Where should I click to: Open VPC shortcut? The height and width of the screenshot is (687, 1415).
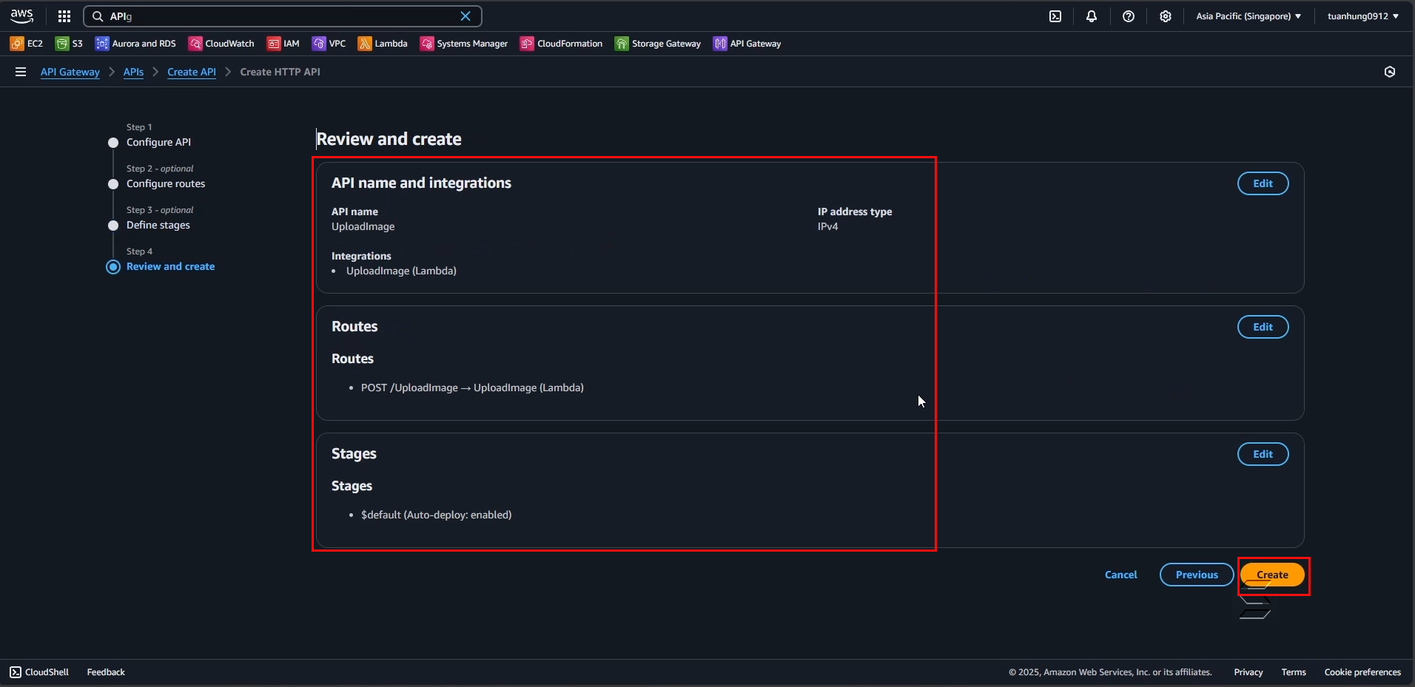tap(329, 44)
